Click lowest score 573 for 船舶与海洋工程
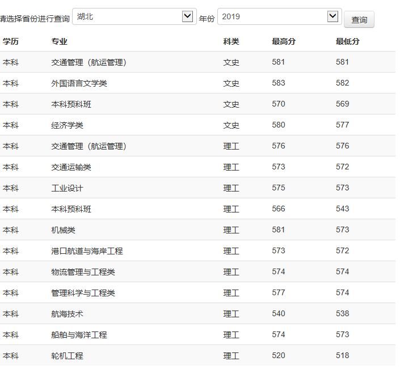Viewport: 400px width, 370px height. point(342,334)
